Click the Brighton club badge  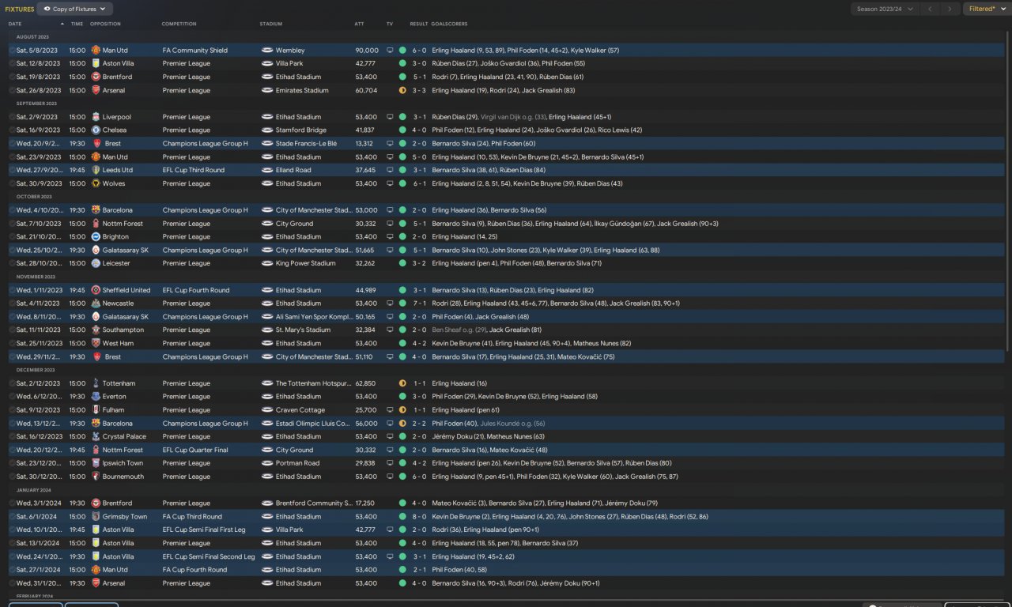click(x=96, y=236)
